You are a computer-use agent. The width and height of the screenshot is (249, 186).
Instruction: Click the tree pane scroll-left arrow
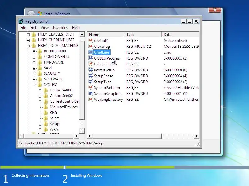tap(21, 136)
